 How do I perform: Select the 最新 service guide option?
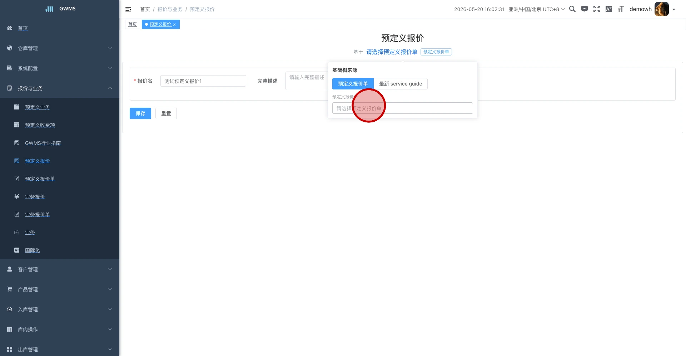401,84
